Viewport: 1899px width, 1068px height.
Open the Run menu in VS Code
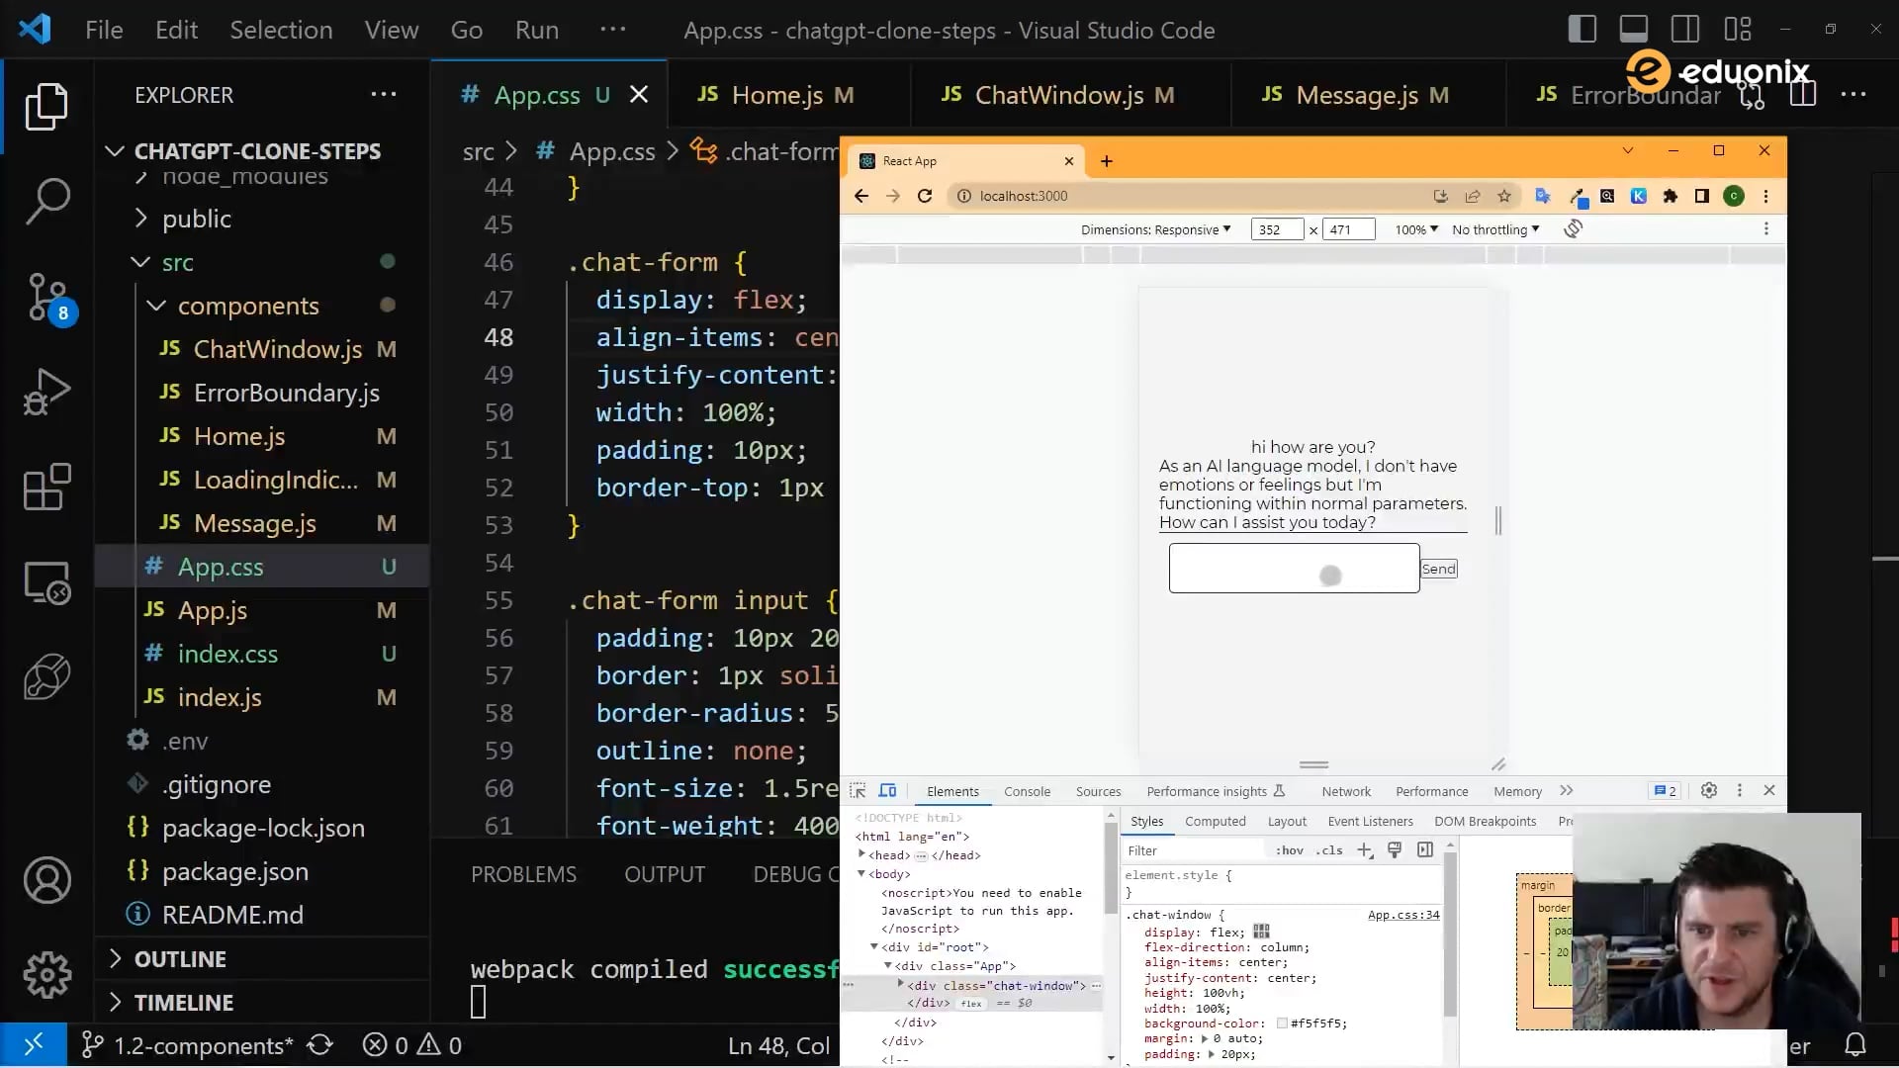(536, 30)
